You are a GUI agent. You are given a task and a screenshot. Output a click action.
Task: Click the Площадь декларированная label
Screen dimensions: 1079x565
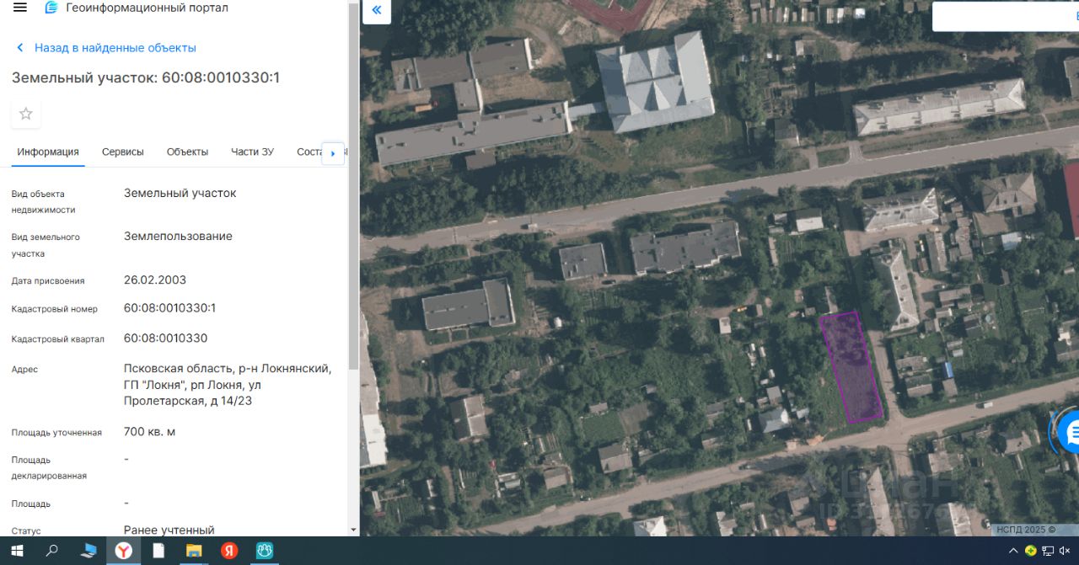(49, 468)
